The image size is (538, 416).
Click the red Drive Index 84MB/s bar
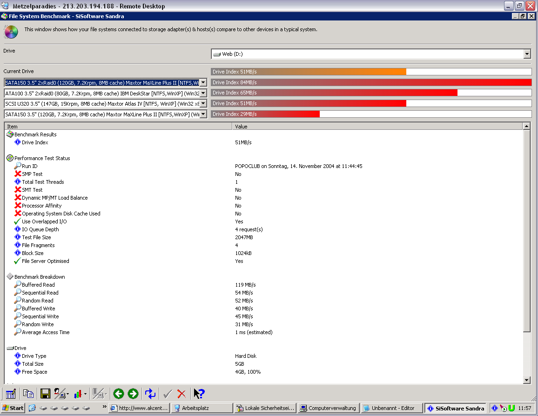point(371,82)
